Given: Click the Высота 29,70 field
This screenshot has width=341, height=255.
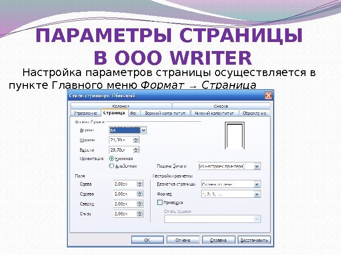Looking at the screenshot, I should tap(121, 150).
